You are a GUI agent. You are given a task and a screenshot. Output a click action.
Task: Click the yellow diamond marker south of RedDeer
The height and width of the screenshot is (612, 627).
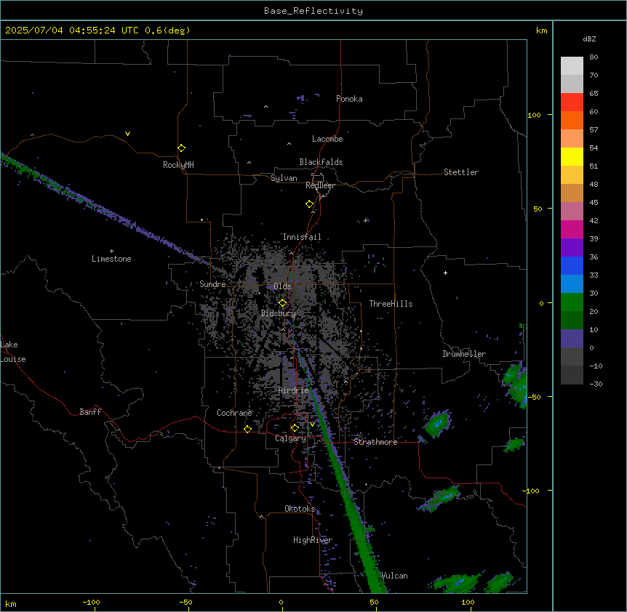click(x=309, y=204)
